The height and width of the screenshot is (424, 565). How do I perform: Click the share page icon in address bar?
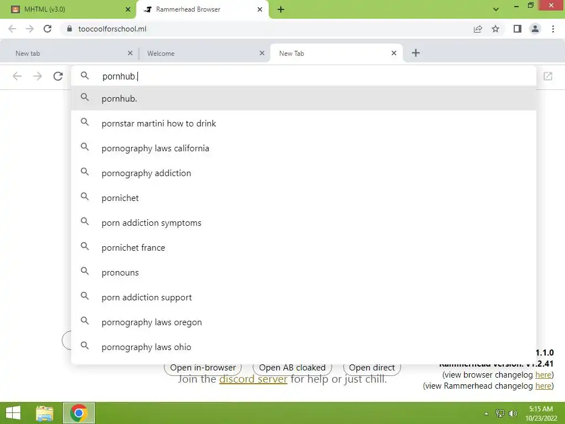point(478,29)
